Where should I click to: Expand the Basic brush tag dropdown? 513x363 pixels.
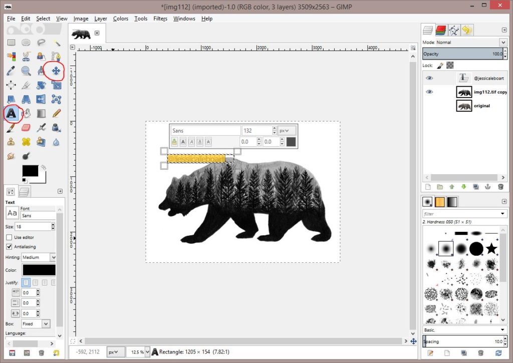[x=502, y=329]
